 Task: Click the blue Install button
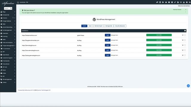(x=84, y=26)
